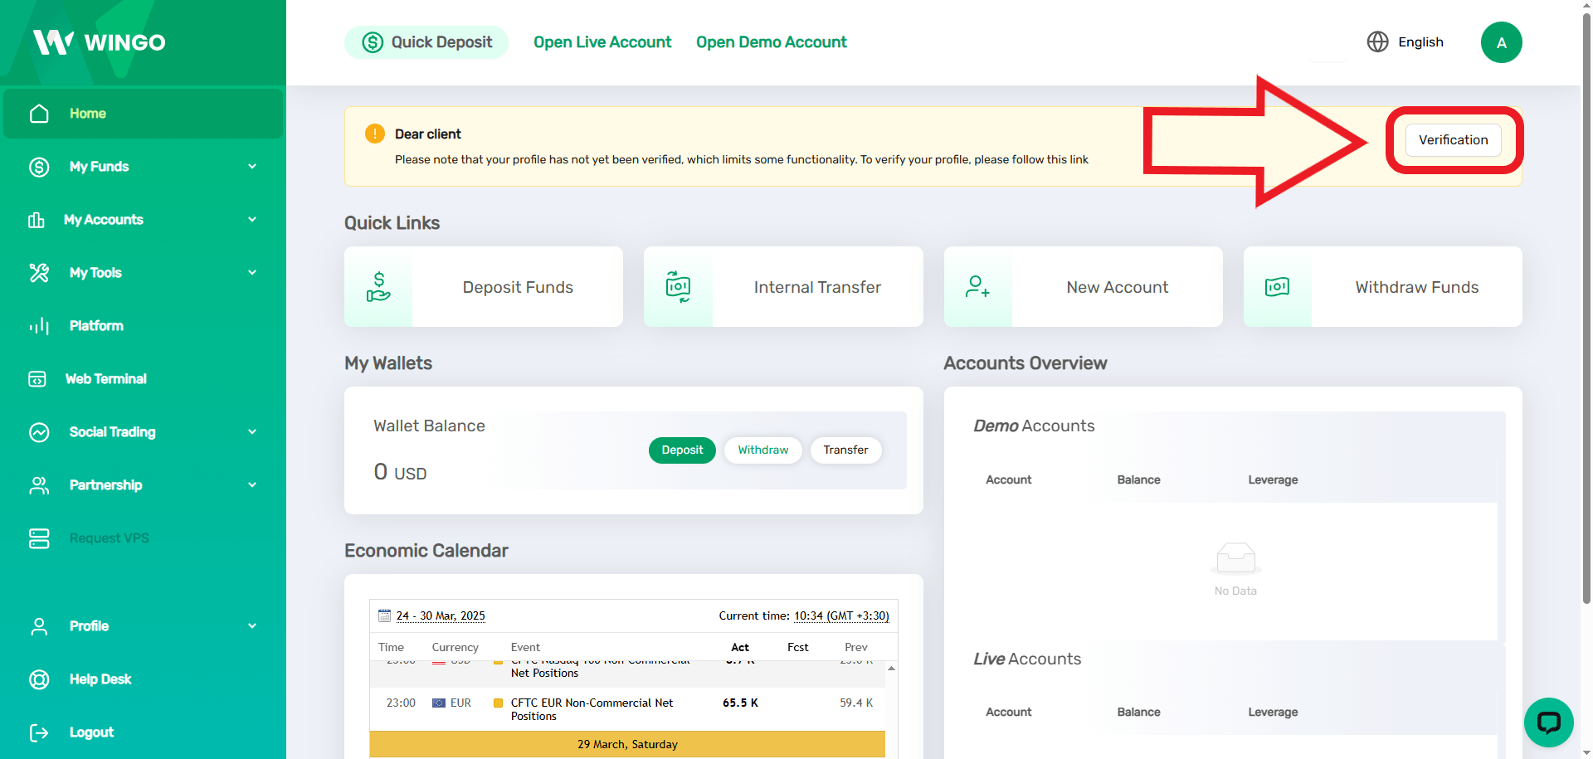The image size is (1593, 759).
Task: Open the Deposit Funds quick link card
Action: [x=484, y=287]
